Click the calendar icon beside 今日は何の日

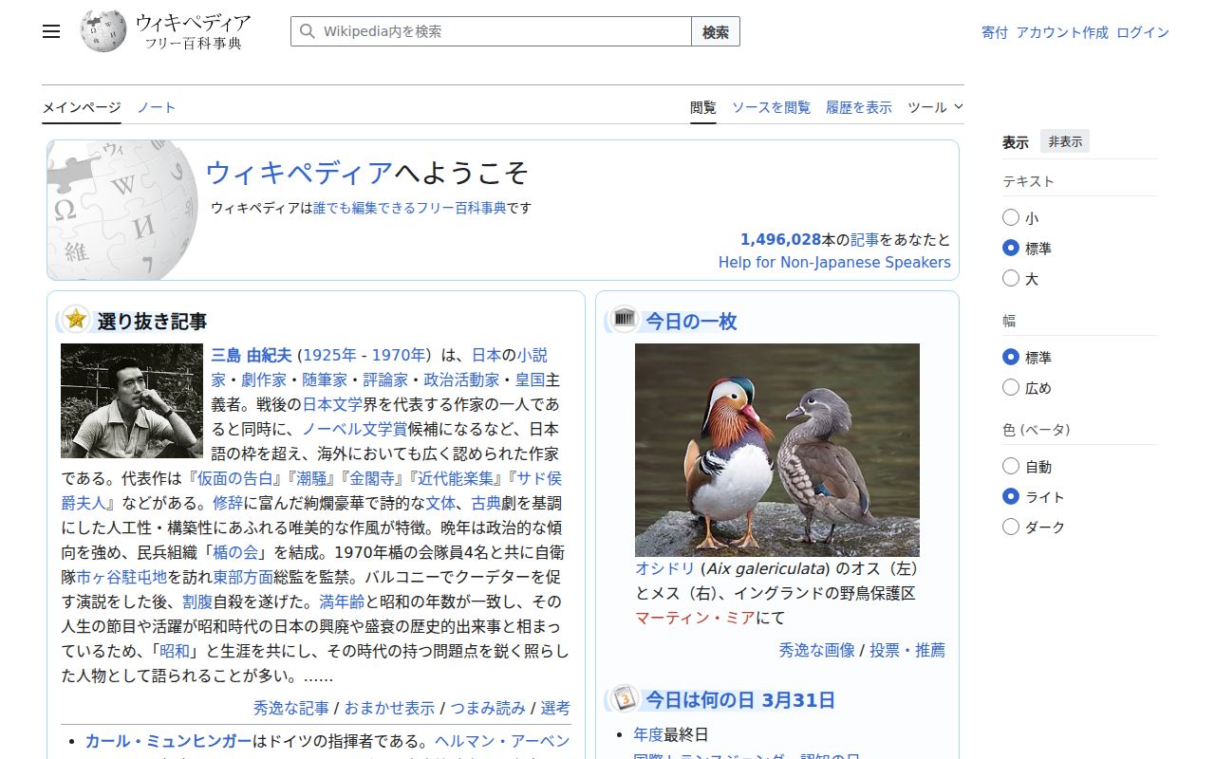[625, 699]
